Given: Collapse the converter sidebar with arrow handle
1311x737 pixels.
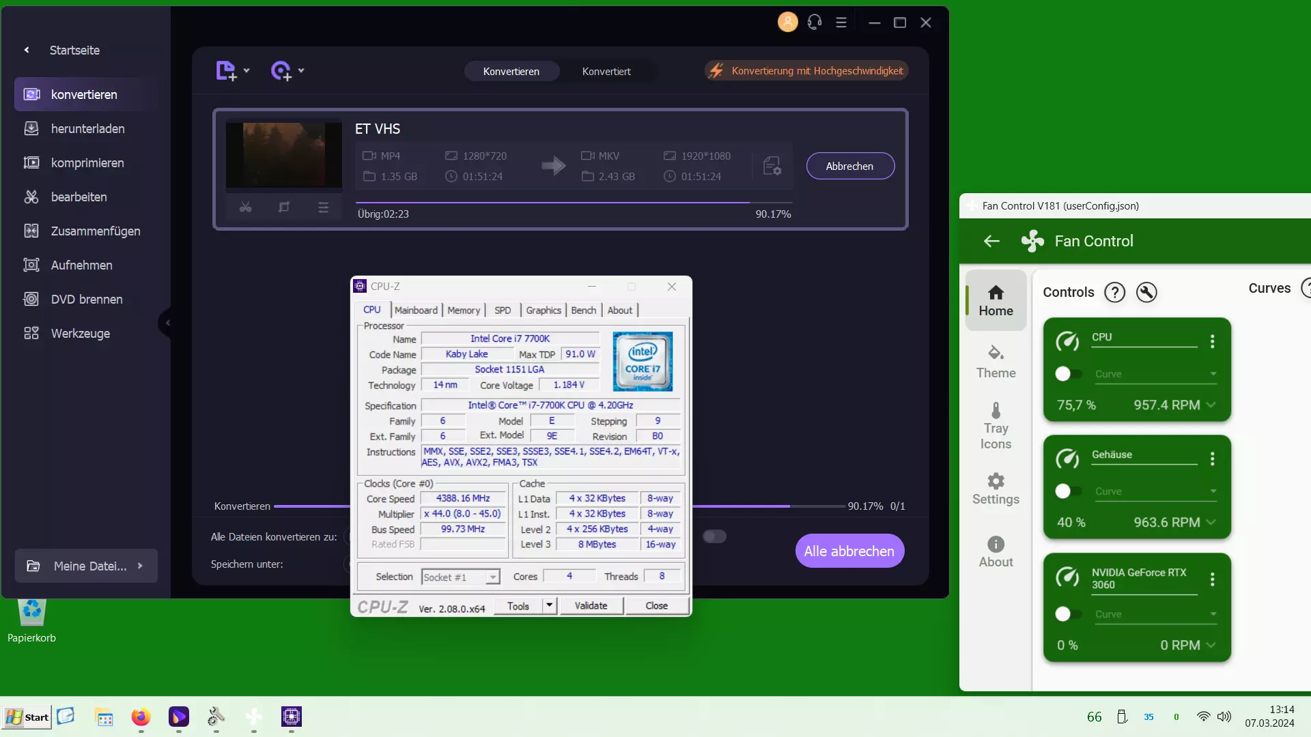Looking at the screenshot, I should click(167, 323).
